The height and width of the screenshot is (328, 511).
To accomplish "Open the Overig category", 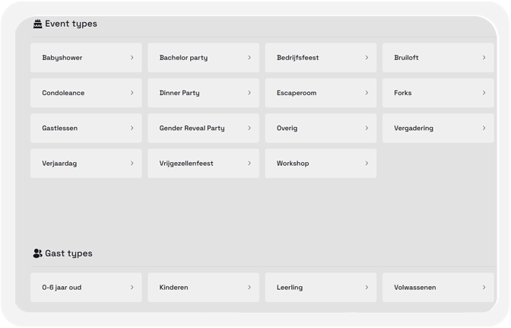I will (x=321, y=128).
